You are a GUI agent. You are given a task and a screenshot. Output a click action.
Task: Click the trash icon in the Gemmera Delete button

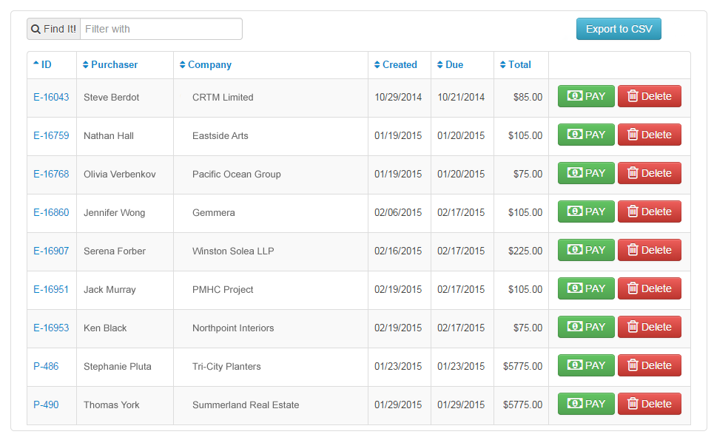tap(633, 211)
